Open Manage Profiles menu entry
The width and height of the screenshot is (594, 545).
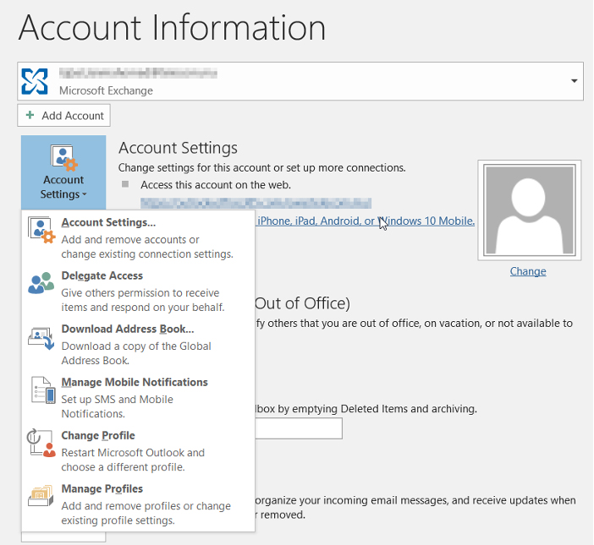tap(138, 504)
